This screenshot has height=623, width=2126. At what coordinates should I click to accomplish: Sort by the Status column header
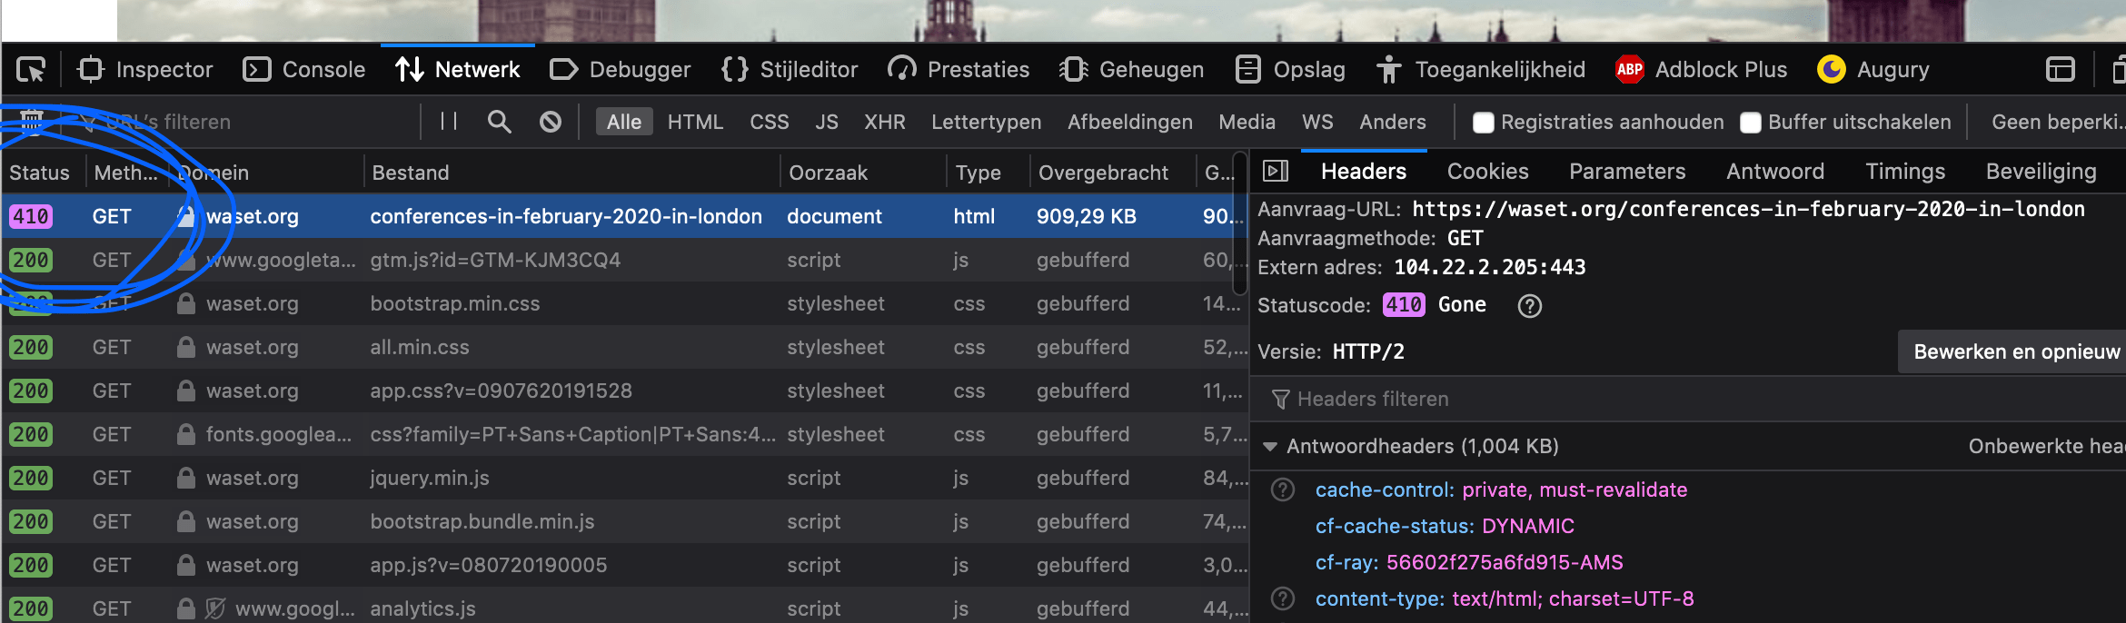coord(40,173)
